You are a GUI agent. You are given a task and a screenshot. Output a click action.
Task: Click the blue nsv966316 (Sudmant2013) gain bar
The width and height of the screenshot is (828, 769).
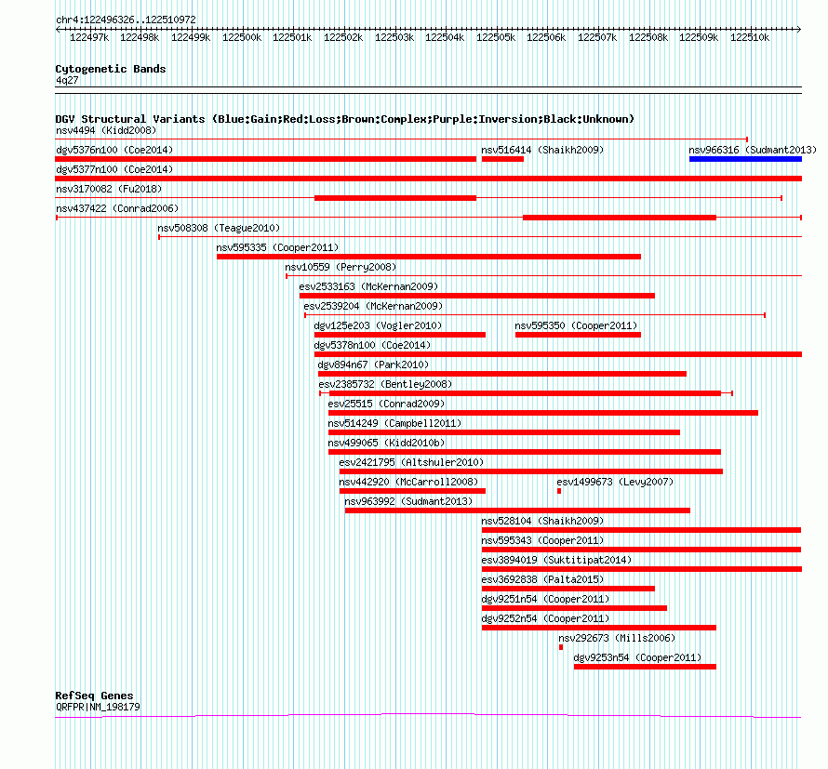[745, 159]
